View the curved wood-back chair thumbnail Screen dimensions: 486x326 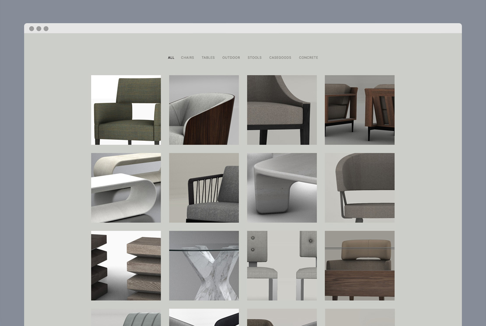coord(204,110)
